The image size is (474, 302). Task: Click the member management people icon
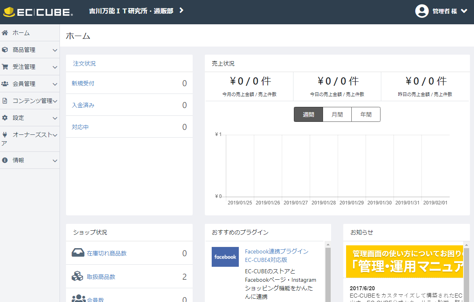[5, 84]
